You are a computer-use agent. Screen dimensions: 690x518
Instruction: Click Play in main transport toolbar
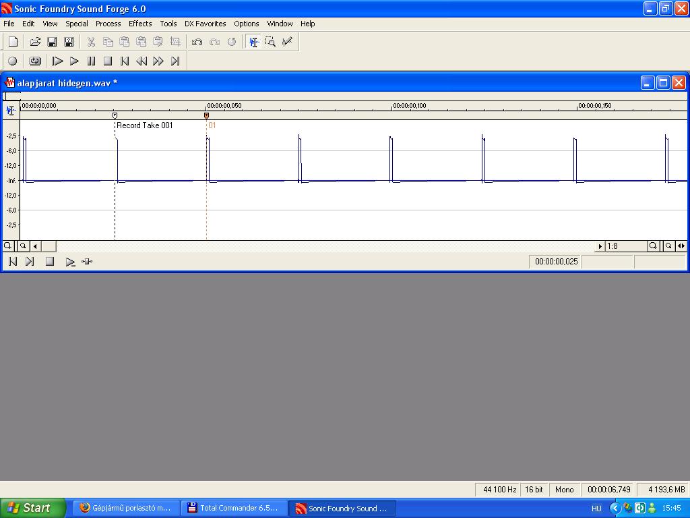(74, 61)
